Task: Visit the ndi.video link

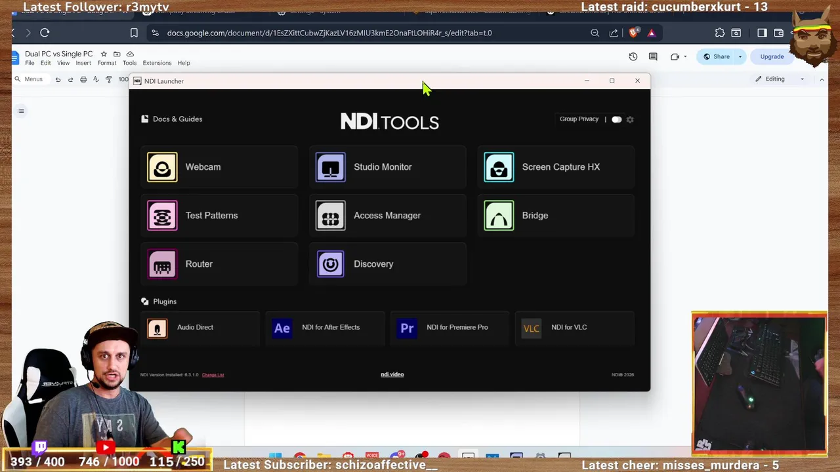Action: 392,374
